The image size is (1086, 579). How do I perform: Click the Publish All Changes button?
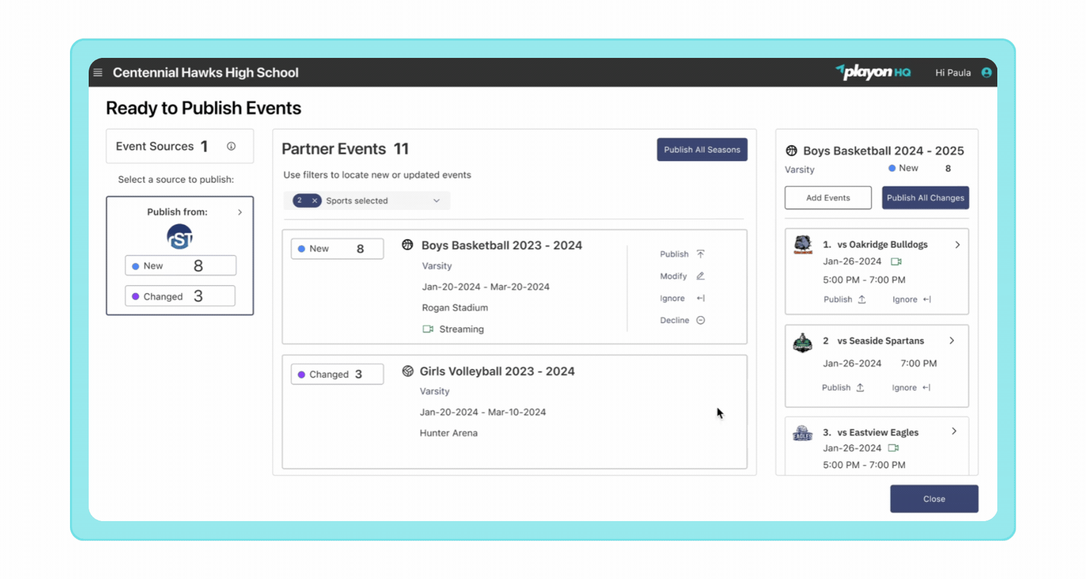pyautogui.click(x=925, y=198)
